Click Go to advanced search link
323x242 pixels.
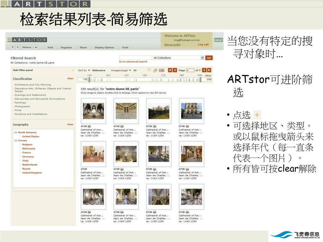coord(133,61)
